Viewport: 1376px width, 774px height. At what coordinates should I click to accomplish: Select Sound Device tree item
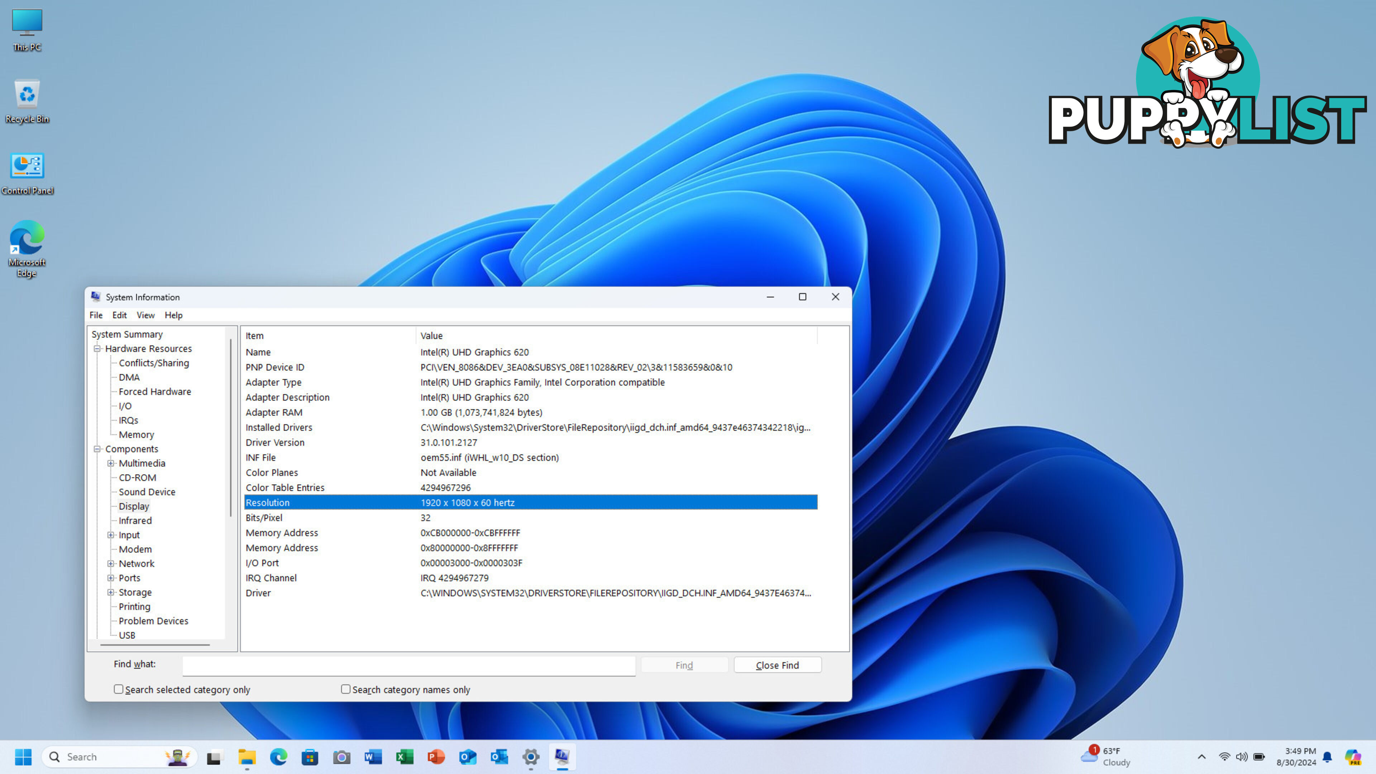tap(147, 492)
